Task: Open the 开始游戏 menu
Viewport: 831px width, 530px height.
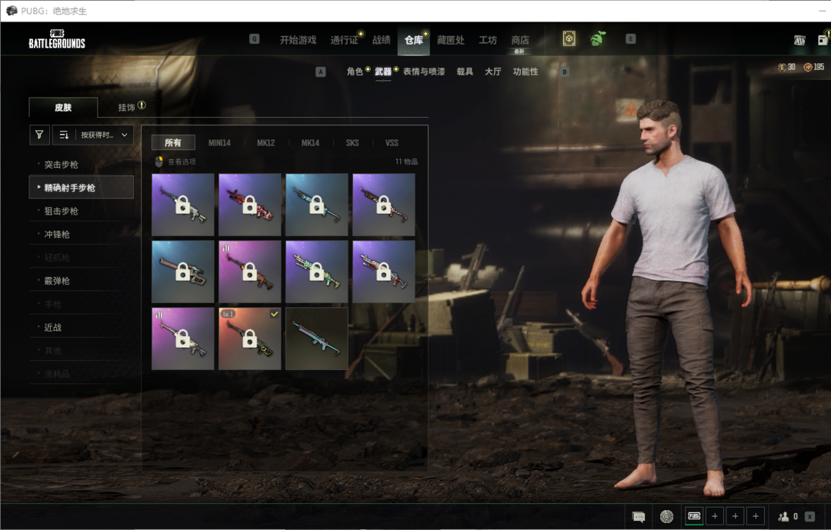Action: coord(298,40)
